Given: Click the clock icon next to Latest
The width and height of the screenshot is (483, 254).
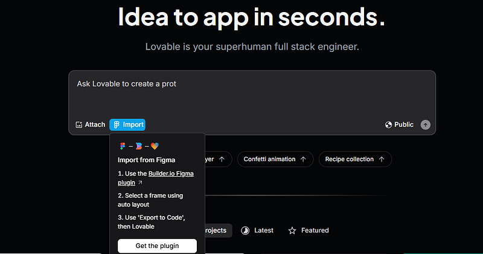Looking at the screenshot, I should pos(245,230).
